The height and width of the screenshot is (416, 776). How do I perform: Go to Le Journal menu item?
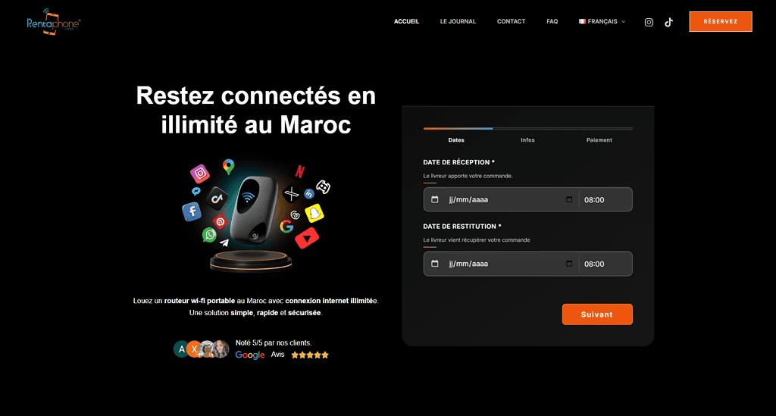[x=458, y=21]
